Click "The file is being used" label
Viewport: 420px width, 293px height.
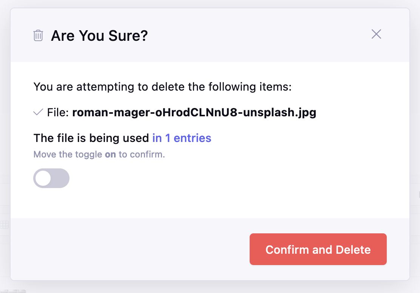91,138
